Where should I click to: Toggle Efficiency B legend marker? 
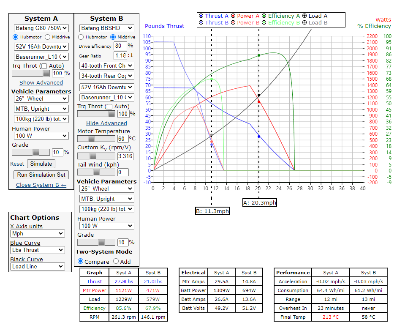tap(264, 23)
